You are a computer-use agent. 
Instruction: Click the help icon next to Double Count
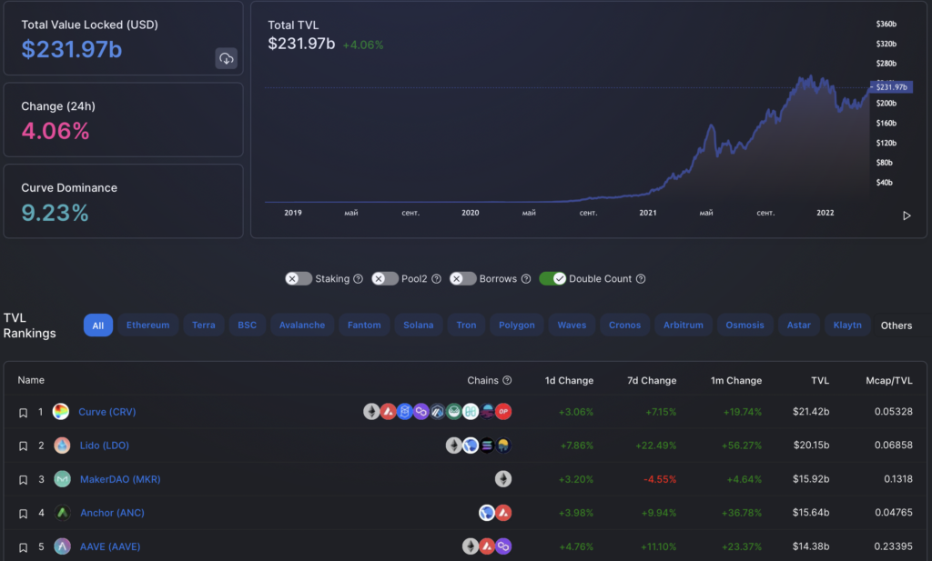641,279
